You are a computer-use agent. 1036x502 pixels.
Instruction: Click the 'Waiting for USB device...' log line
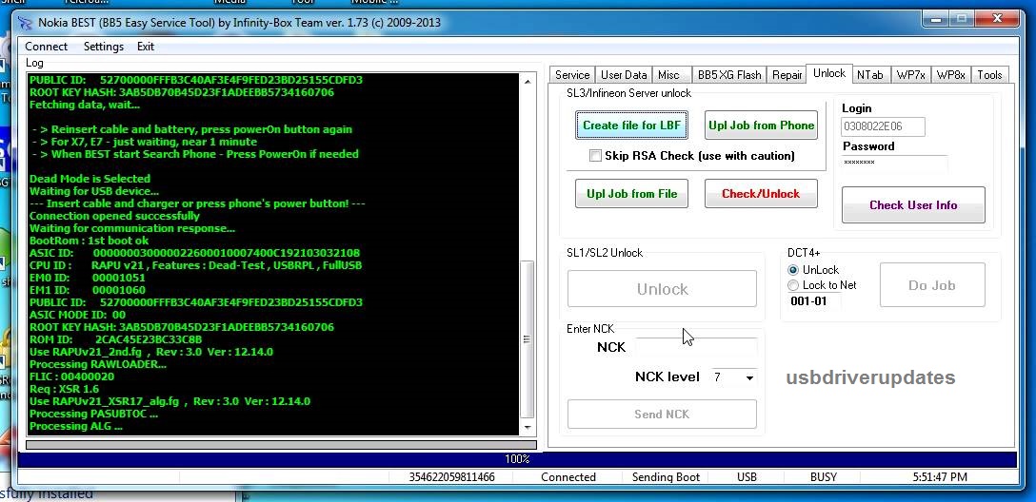94,191
